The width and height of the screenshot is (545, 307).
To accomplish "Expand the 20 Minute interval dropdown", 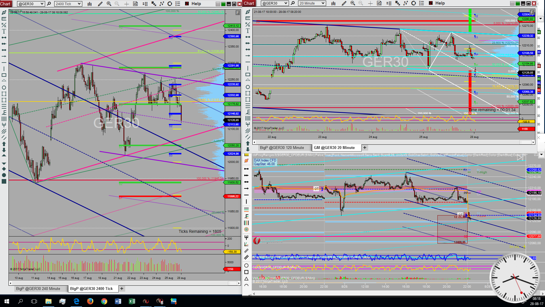I will [323, 3].
